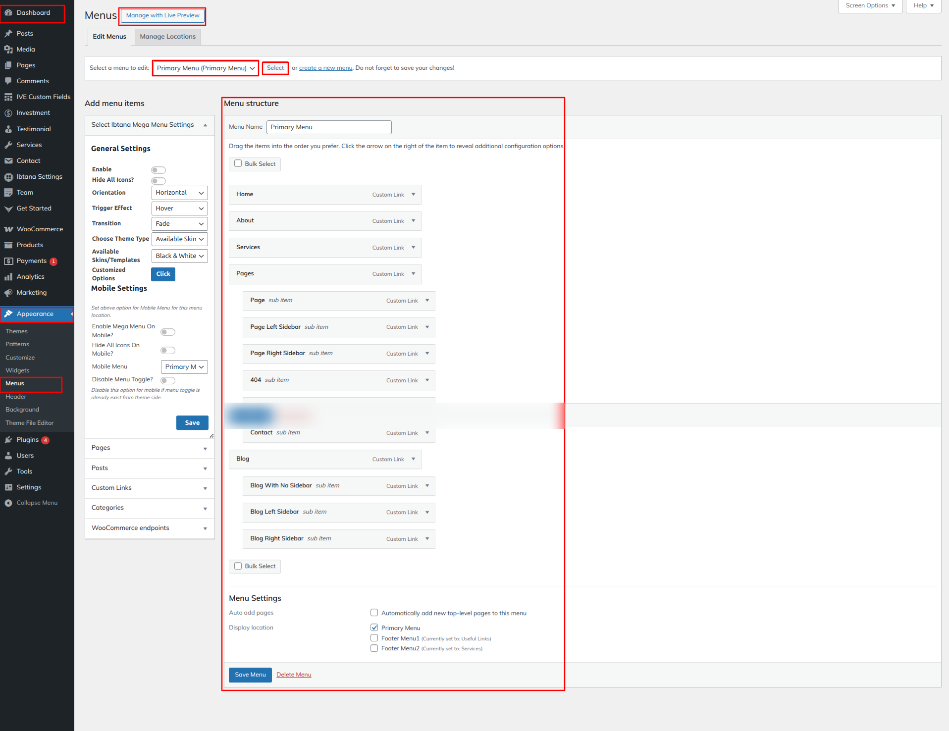This screenshot has height=731, width=949.
Task: Click the Tools wrench icon
Action: 8,471
